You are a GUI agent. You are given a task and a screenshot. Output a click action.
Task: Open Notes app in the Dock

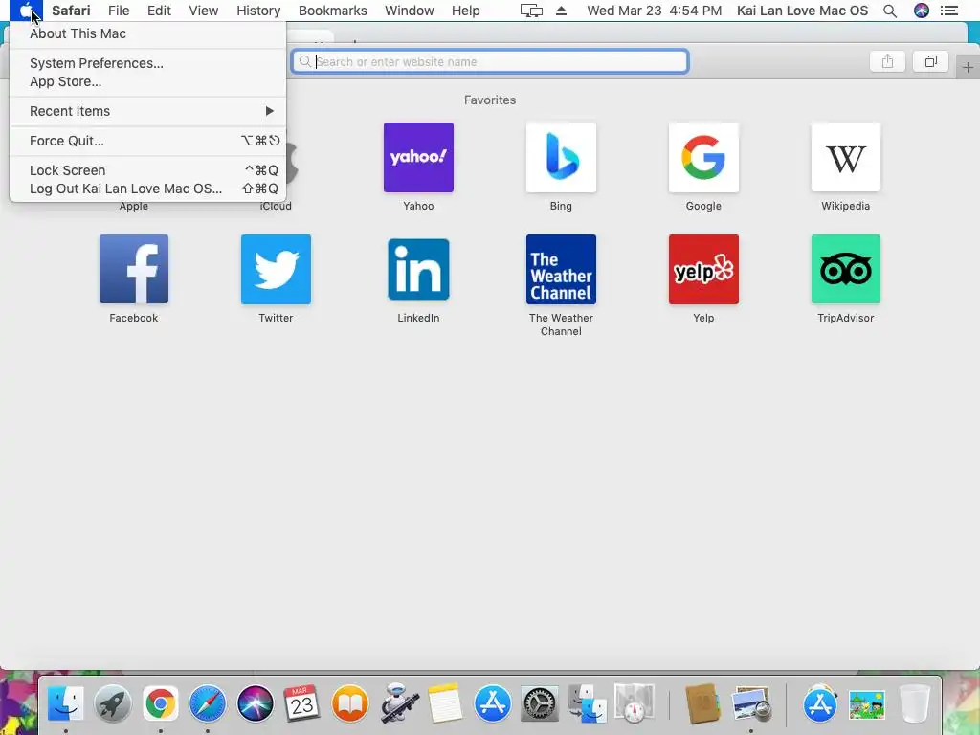445,703
